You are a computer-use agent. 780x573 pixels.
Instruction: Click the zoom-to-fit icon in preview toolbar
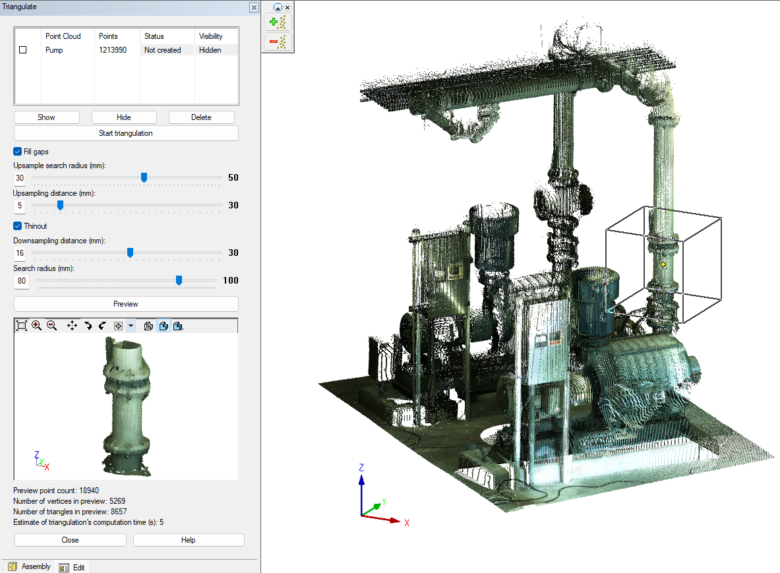pyautogui.click(x=21, y=326)
